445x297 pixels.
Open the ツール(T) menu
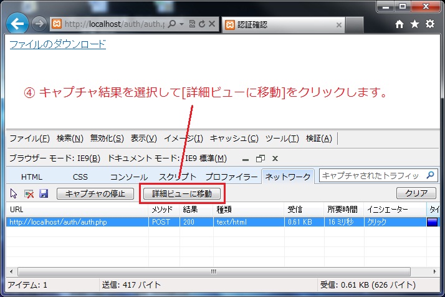282,139
